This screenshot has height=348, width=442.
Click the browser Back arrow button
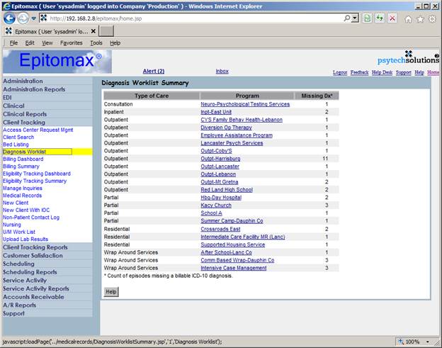(9, 18)
